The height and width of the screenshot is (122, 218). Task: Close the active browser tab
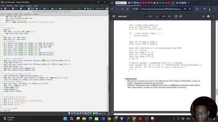tap(173, 3)
